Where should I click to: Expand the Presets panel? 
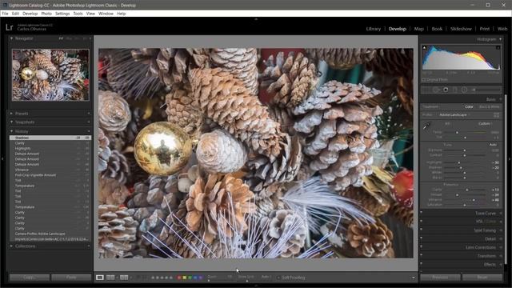pyautogui.click(x=11, y=114)
